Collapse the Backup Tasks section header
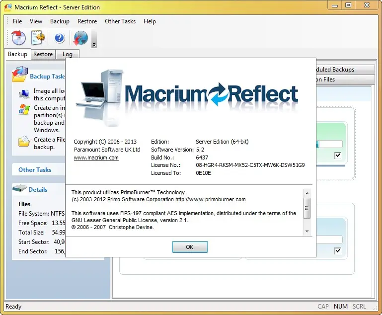Screen dimensions: 382x315 (48, 77)
